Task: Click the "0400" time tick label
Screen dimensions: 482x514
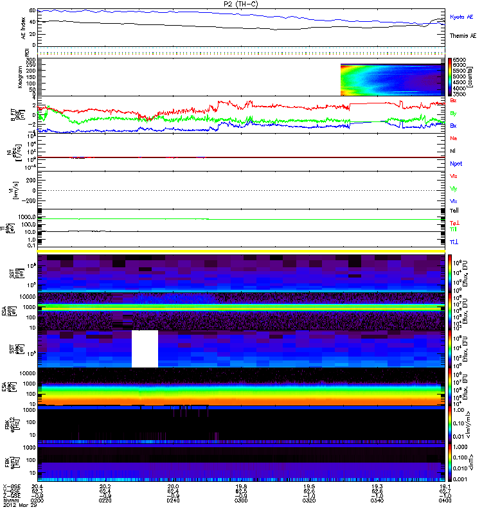Action: point(445,501)
